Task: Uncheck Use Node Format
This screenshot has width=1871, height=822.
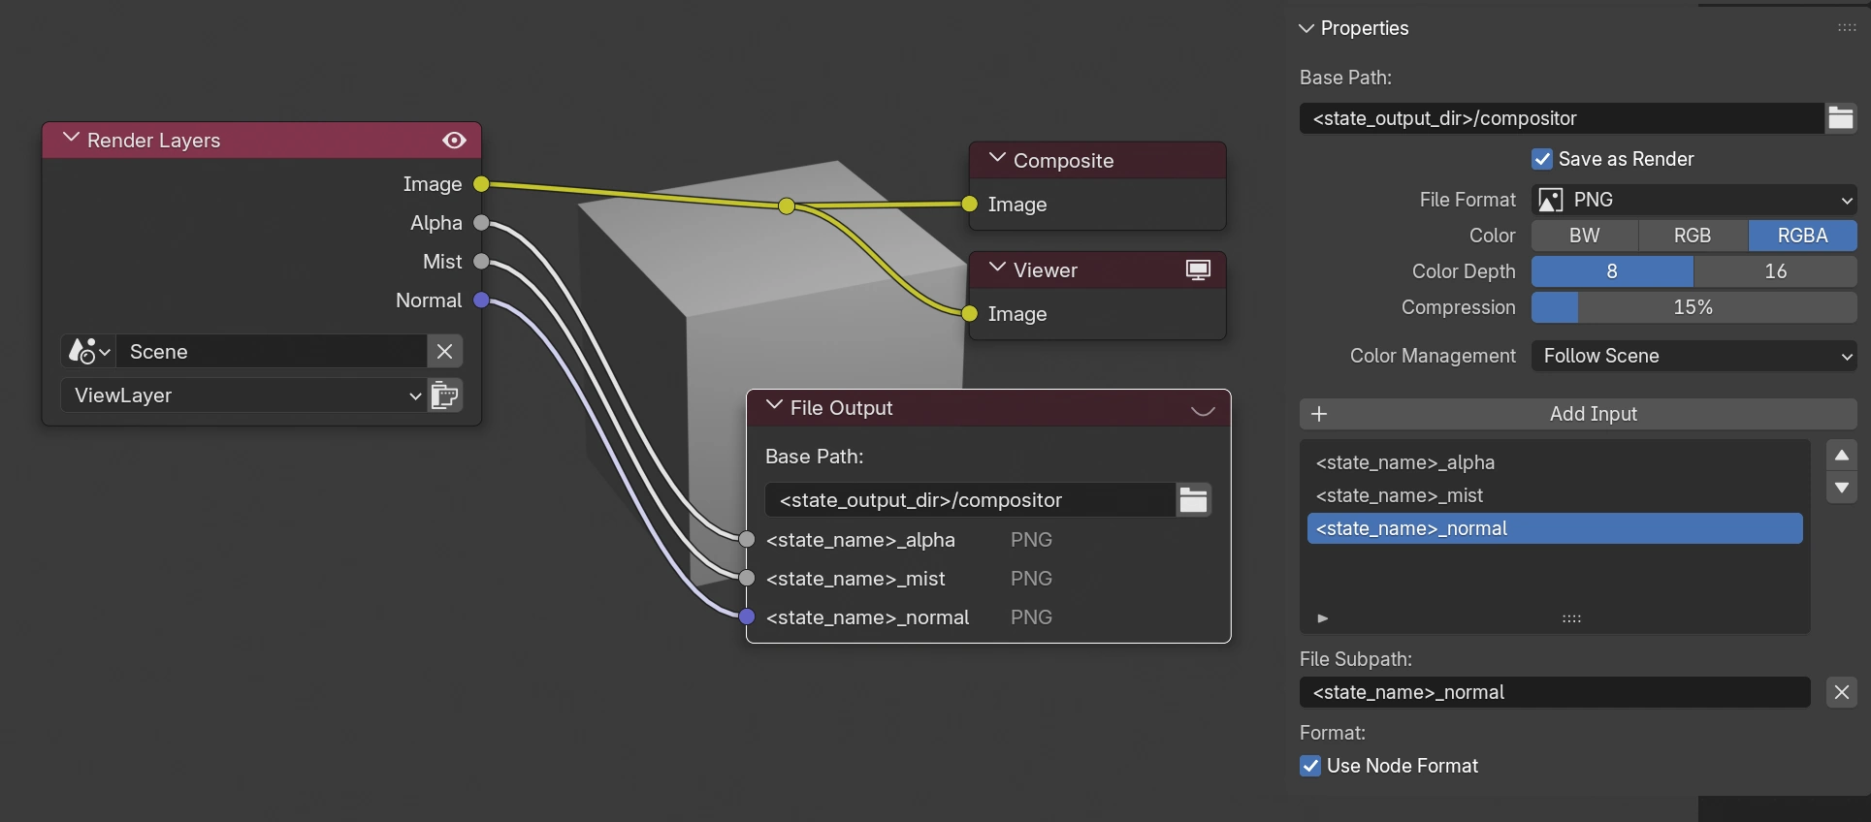Action: tap(1310, 766)
